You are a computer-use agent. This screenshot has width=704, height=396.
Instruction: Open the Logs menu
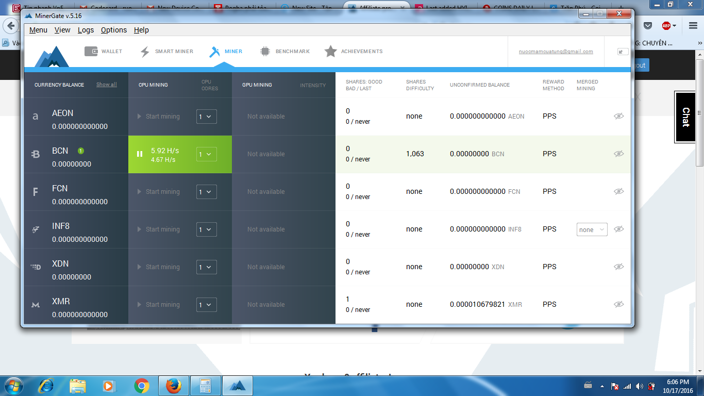click(x=86, y=30)
